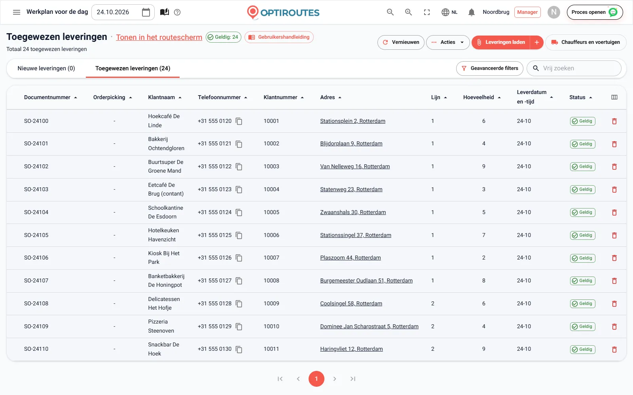This screenshot has width=633, height=395.
Task: Open address Stationsplein 2, Rotterdam
Action: [x=353, y=121]
